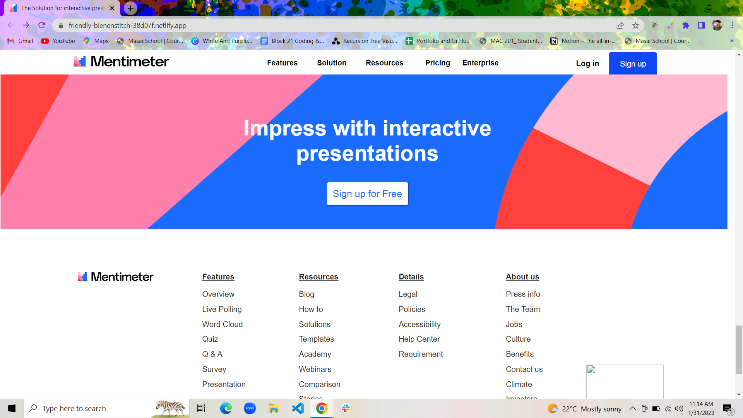Reload the page with the refresh icon
The image size is (743, 418).
pos(42,26)
